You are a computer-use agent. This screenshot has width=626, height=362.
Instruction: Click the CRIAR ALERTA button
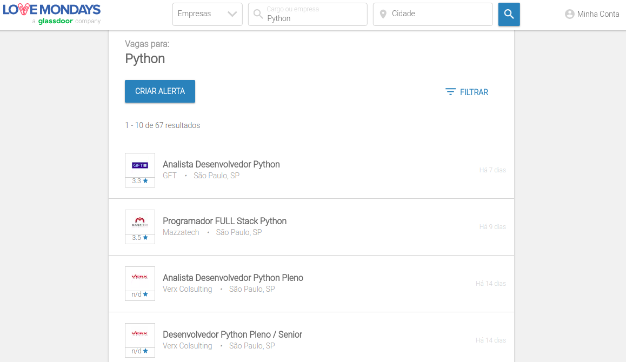159,91
